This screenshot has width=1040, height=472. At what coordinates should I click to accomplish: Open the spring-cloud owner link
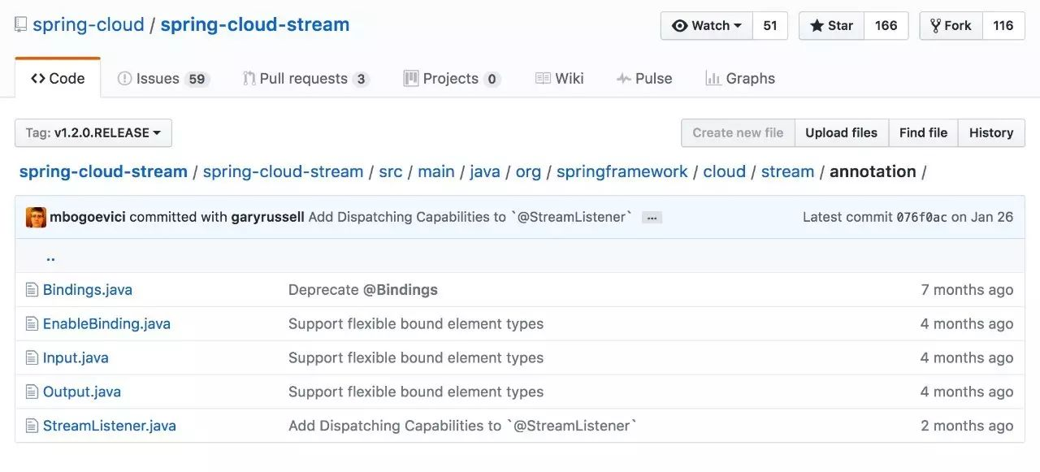(88, 25)
